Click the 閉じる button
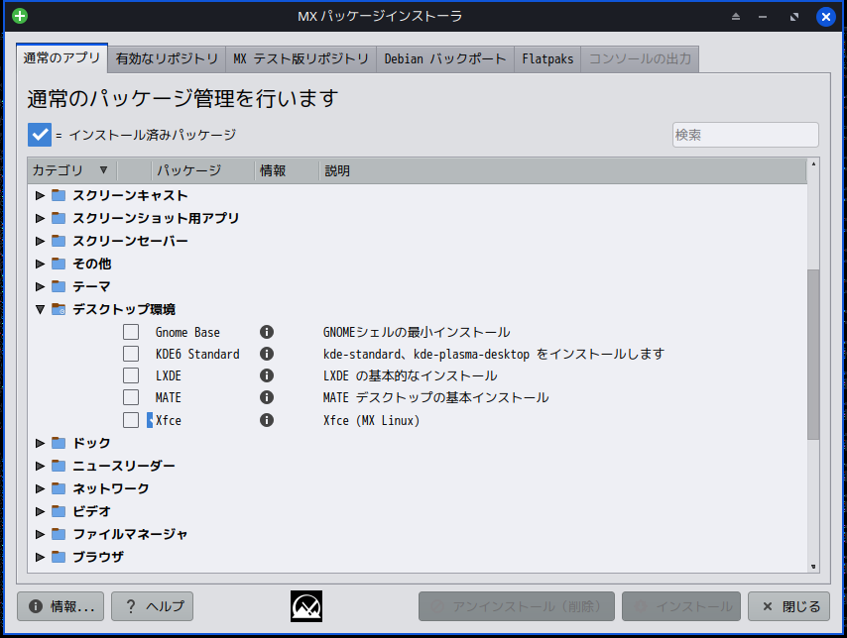 [788, 606]
